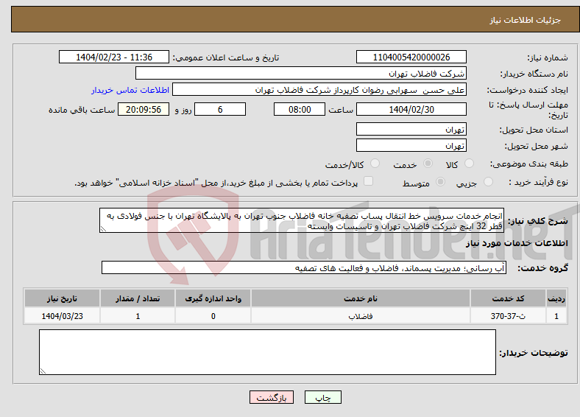Select the کالا radio button

coord(469,164)
